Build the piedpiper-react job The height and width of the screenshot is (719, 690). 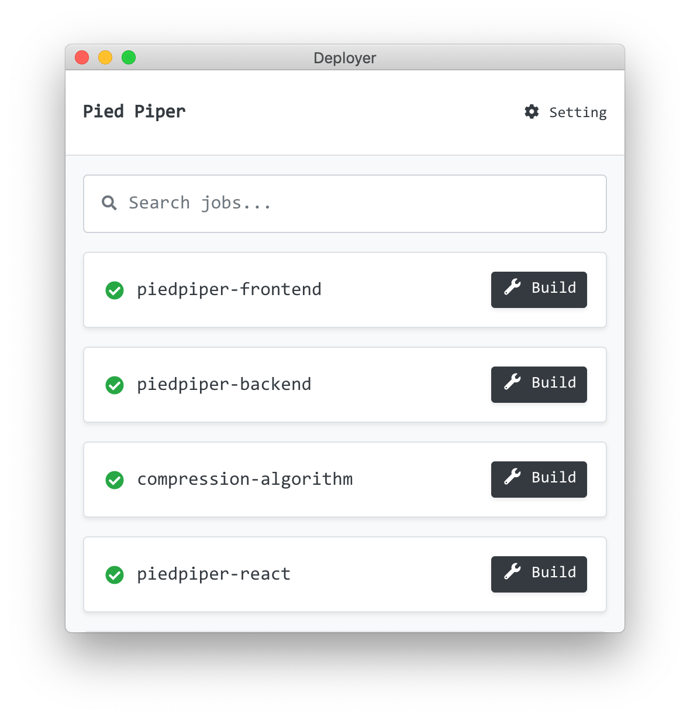click(538, 574)
